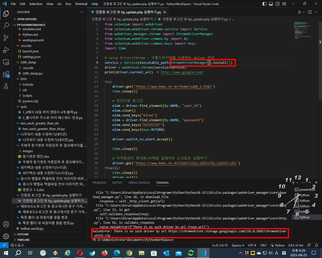The width and height of the screenshot is (322, 258).
Task: Click the code minimap preview
Action: pos(303,30)
